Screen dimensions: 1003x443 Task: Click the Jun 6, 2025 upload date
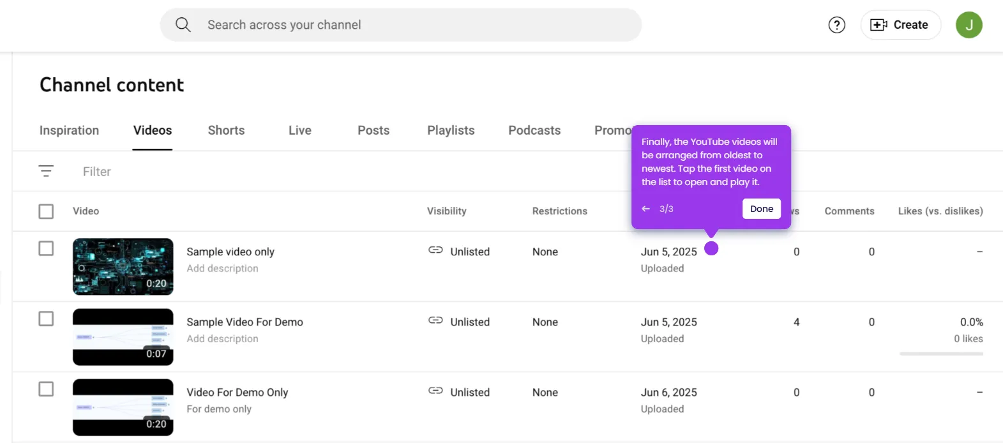coord(669,392)
